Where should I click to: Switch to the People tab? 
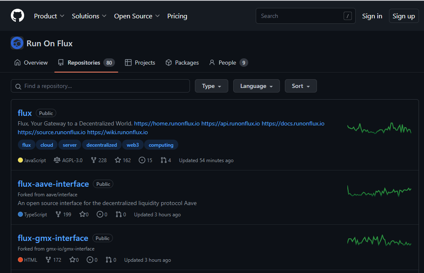pyautogui.click(x=229, y=63)
